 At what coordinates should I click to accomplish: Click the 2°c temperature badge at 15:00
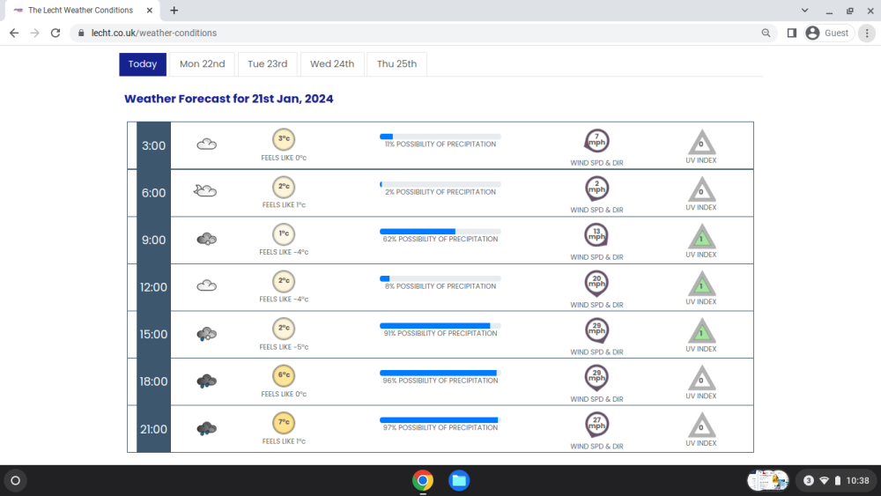(284, 328)
